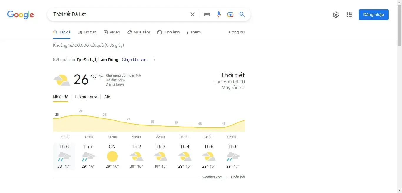Expand the Công cụ search tools

237,32
